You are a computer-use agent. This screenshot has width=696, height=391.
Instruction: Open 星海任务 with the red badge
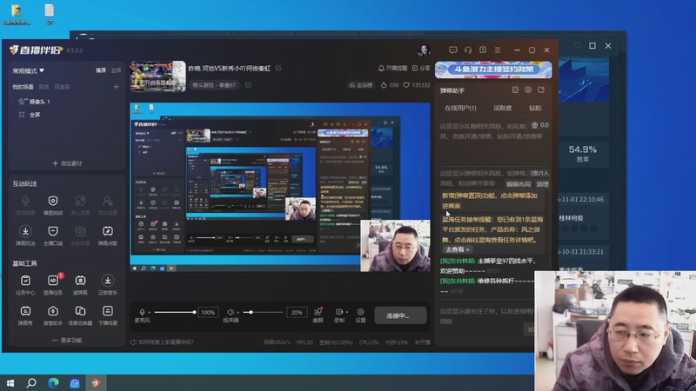[x=53, y=284]
